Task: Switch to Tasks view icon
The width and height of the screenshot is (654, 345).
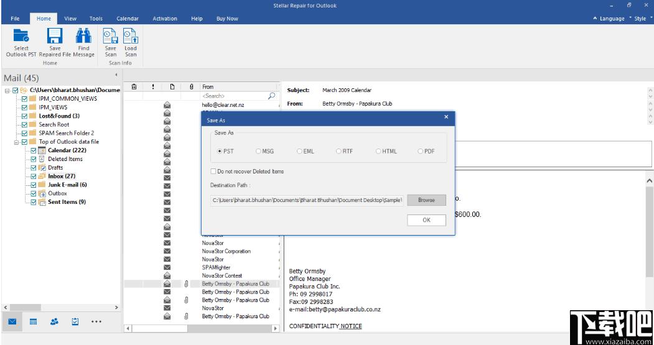Action: [75, 321]
